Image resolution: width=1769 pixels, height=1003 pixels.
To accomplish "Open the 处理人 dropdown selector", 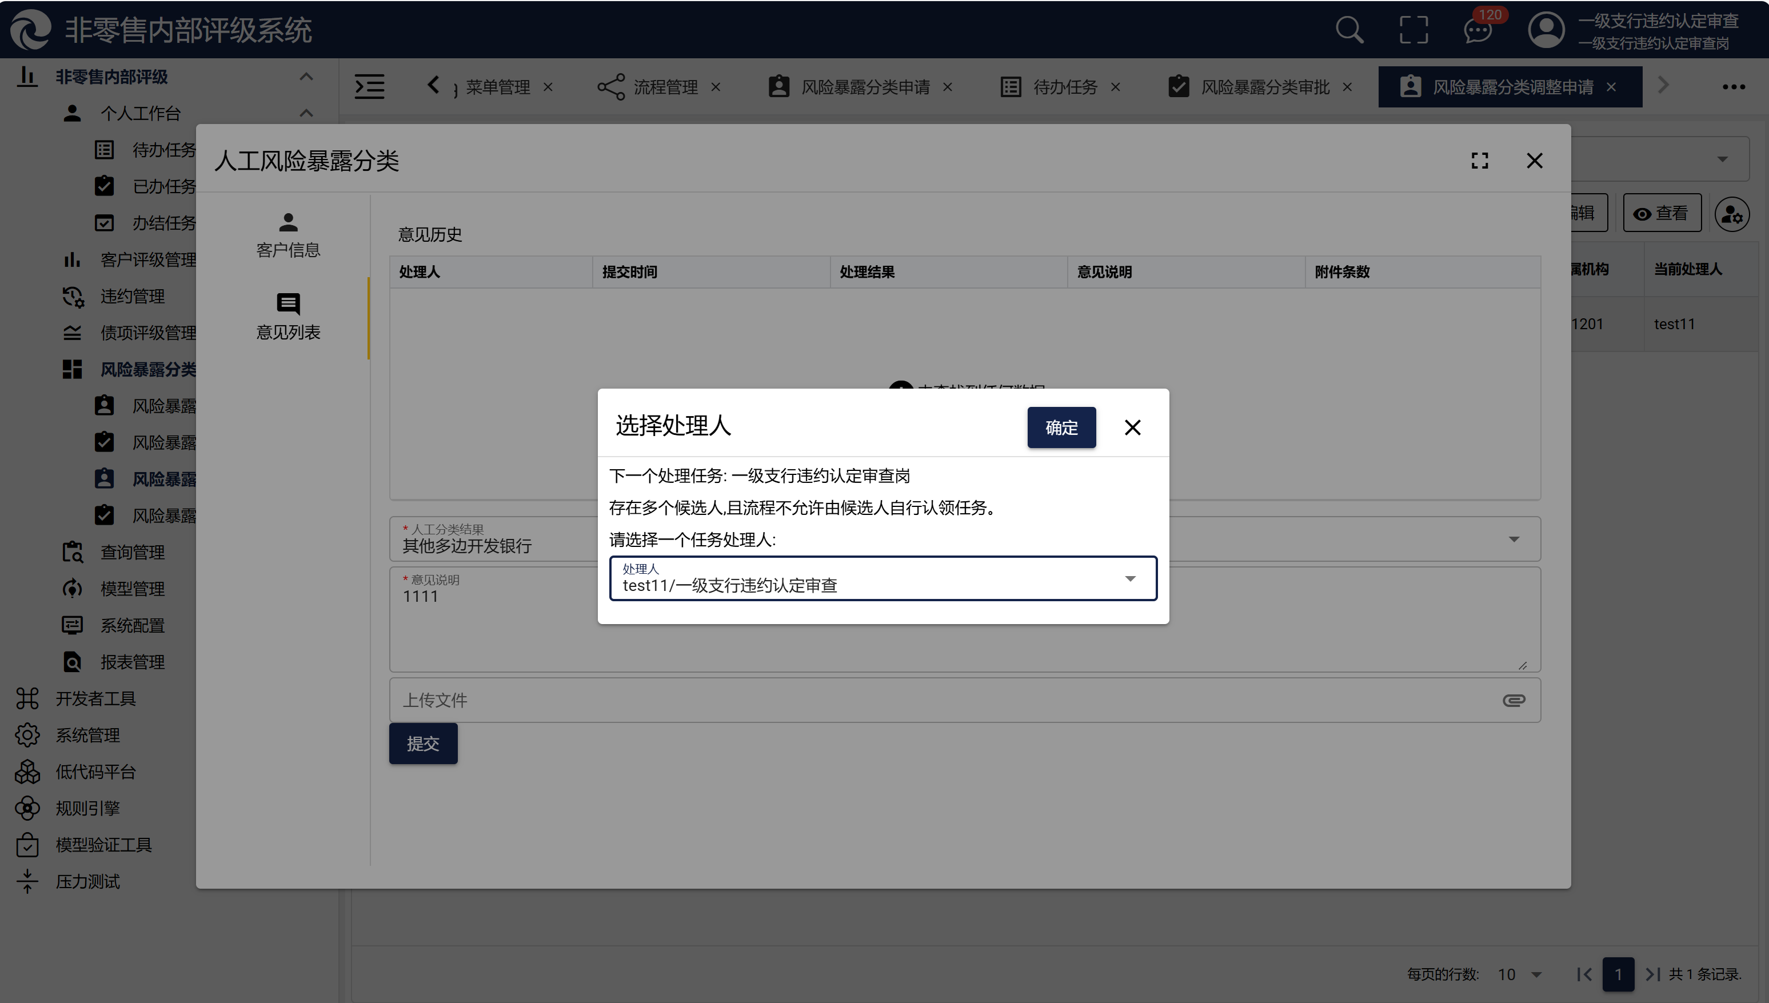I will tap(882, 578).
